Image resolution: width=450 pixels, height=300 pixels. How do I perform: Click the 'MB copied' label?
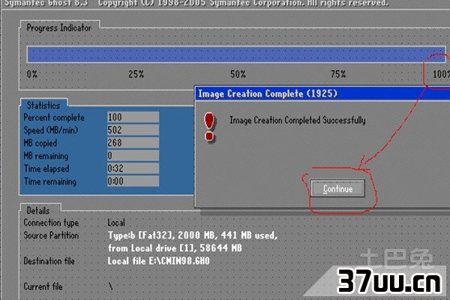pyautogui.click(x=40, y=143)
